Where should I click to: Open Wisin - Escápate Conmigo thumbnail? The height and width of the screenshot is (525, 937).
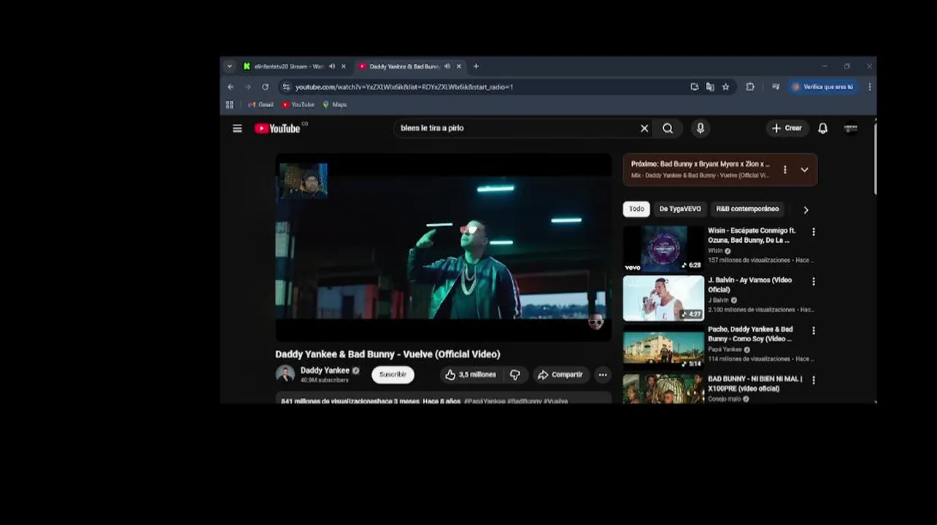(x=663, y=249)
